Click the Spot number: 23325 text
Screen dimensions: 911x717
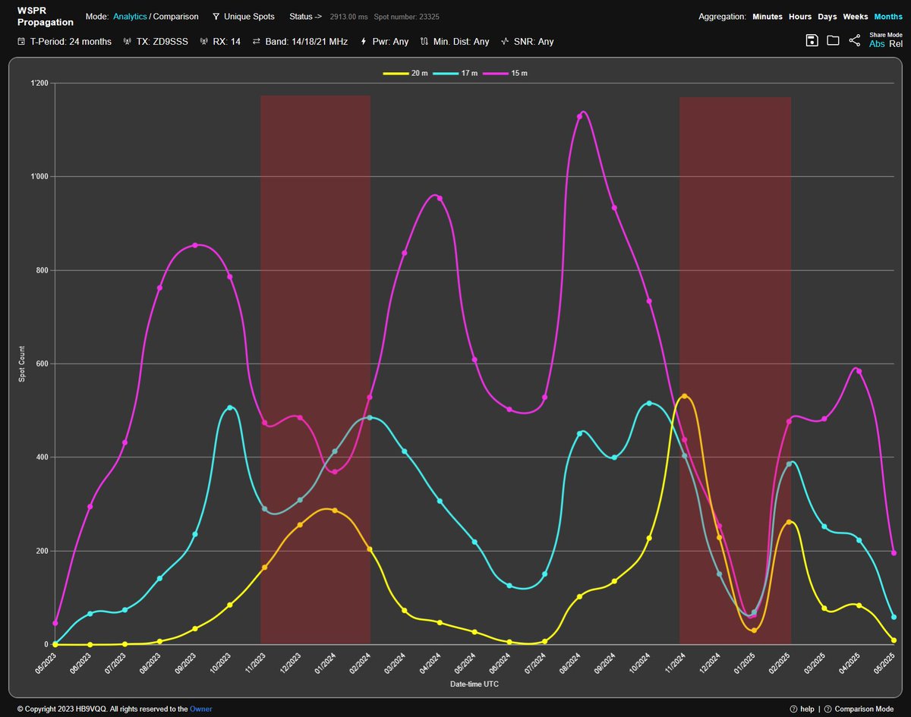tap(407, 17)
